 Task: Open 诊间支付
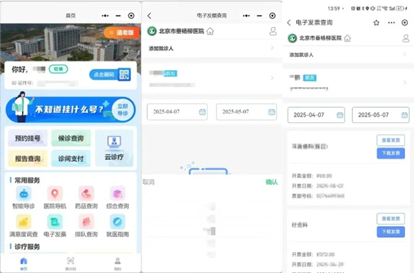(x=71, y=159)
